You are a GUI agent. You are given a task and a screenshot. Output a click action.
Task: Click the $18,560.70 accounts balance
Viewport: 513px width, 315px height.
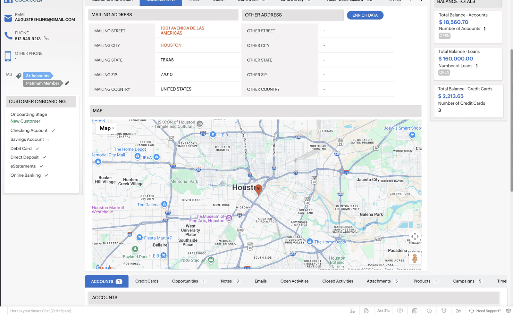pyautogui.click(x=453, y=22)
